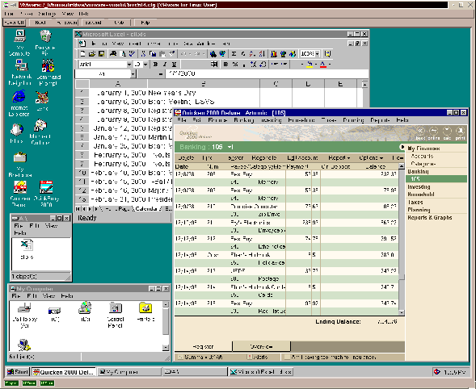Click the Excel formula bar input
Viewport: 476px width, 389px height.
tap(267, 73)
